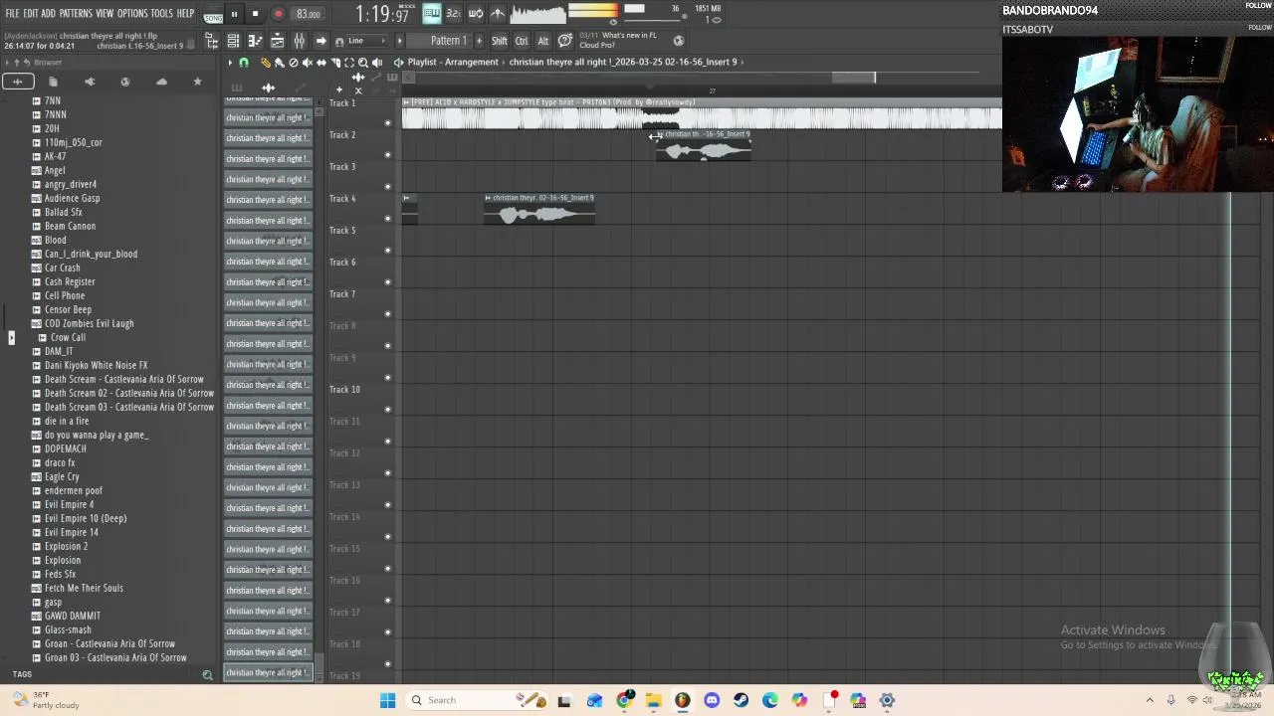Open the browser plugin database tab icon
The width and height of the screenshot is (1274, 716).
[x=90, y=82]
